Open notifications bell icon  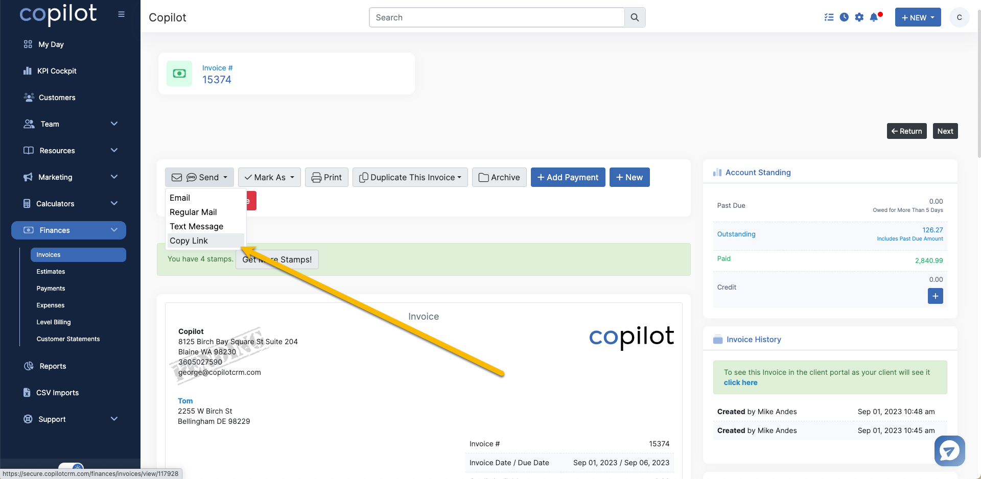coord(874,17)
